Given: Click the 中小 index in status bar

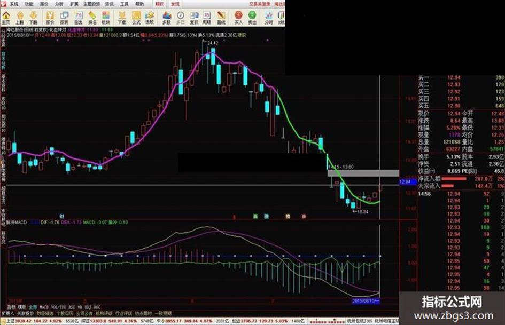Looking at the screenshot, I should pyautogui.click(x=161, y=321).
